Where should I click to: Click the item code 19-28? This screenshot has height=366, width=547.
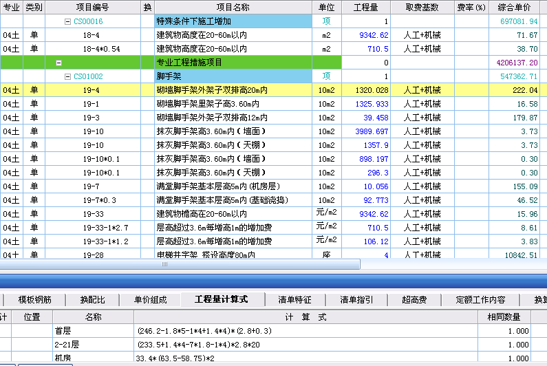coord(93,255)
